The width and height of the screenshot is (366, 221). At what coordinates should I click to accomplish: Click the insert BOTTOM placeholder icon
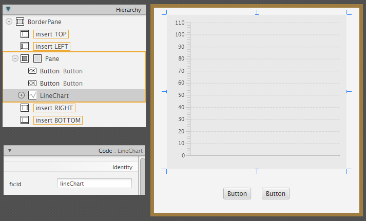(25, 120)
